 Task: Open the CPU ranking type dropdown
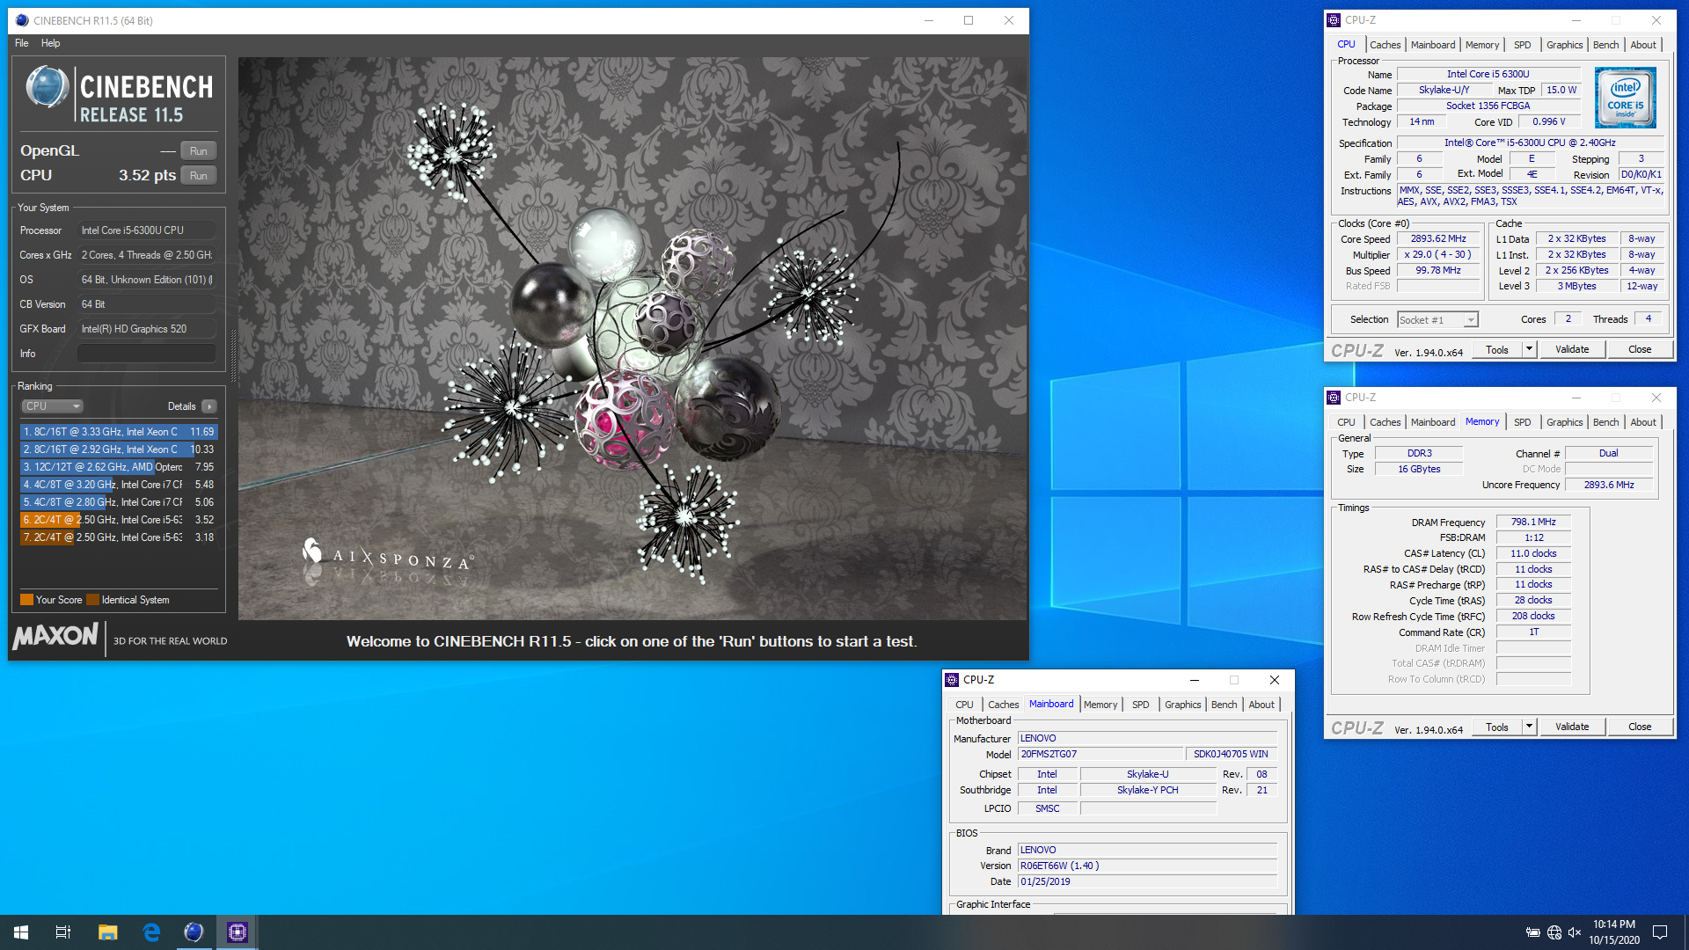point(52,406)
